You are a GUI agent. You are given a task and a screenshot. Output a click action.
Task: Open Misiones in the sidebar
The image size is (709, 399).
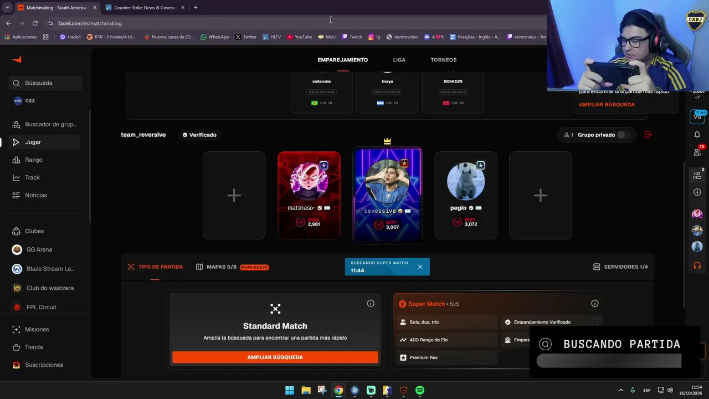coord(45,329)
